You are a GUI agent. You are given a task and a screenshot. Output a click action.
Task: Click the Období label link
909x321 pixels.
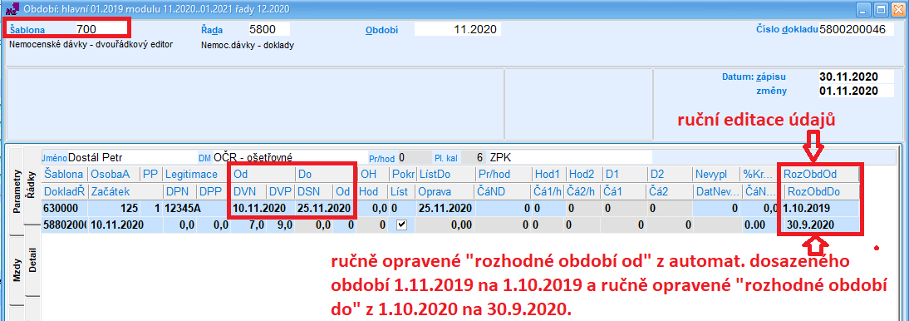click(381, 30)
